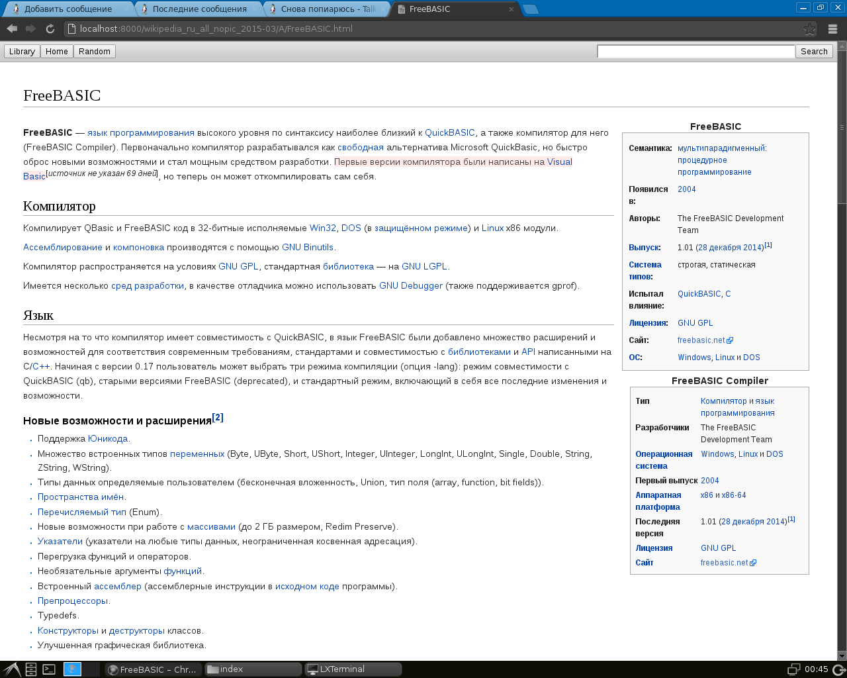Image resolution: width=847 pixels, height=678 pixels.
Task: Open the Win32 link
Action: point(323,228)
